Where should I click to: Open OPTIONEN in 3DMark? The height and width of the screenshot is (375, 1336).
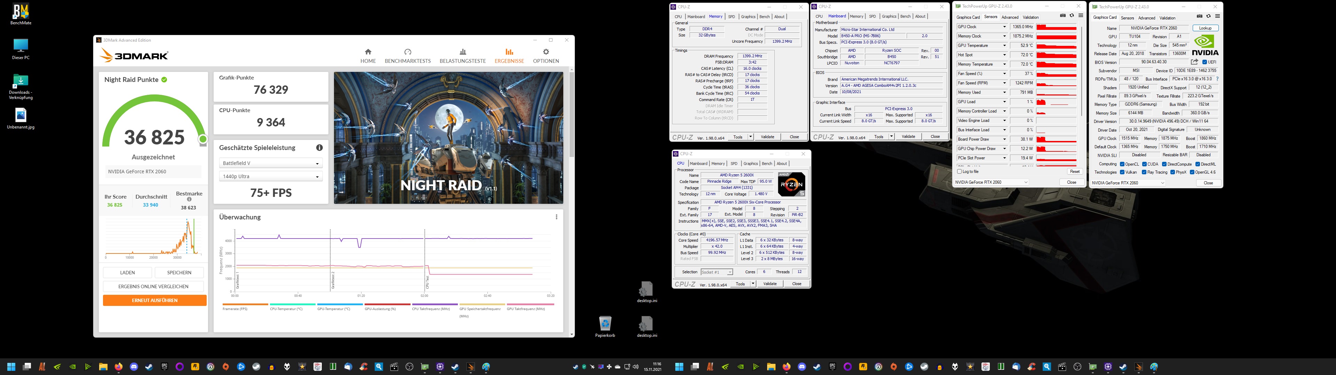tap(546, 56)
